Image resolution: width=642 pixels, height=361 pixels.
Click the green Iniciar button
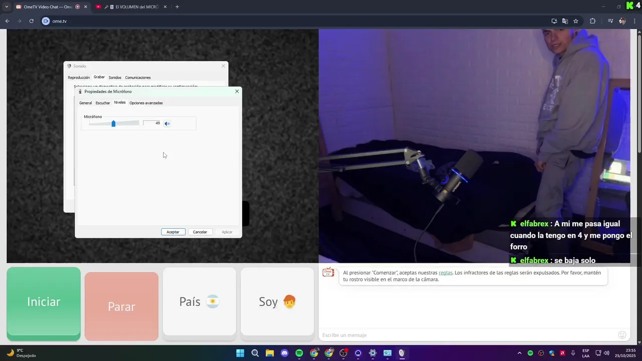pyautogui.click(x=44, y=304)
